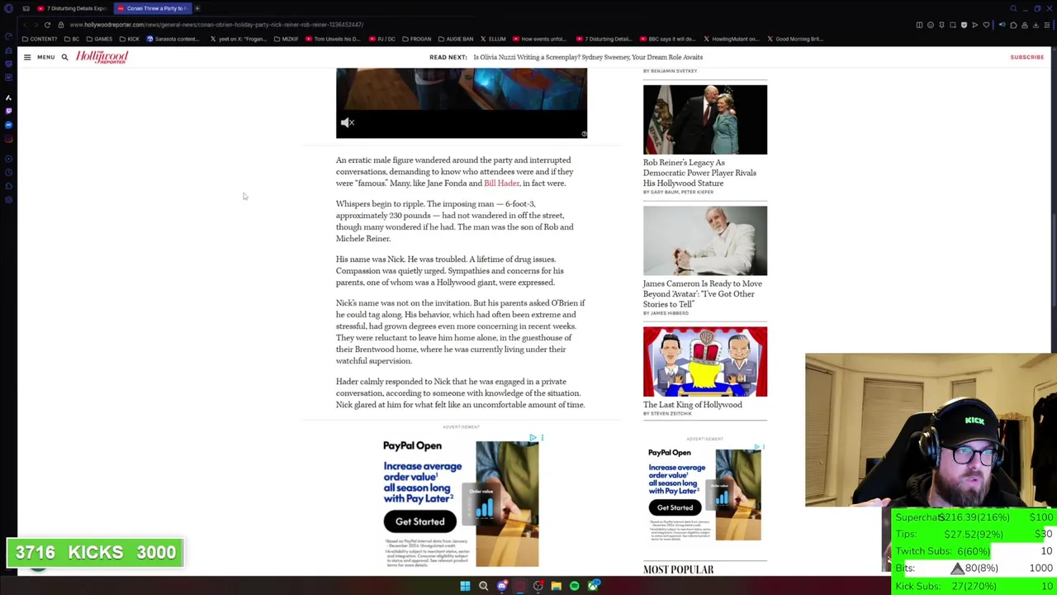Open the CONTENT? bookmarks folder
This screenshot has height=595, width=1057.
(x=40, y=39)
